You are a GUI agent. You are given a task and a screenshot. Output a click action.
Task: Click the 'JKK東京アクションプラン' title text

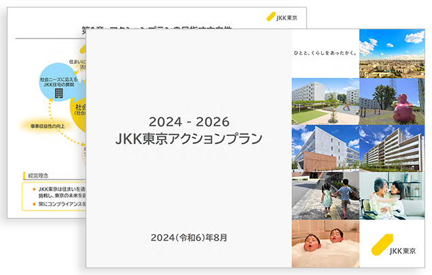(189, 139)
